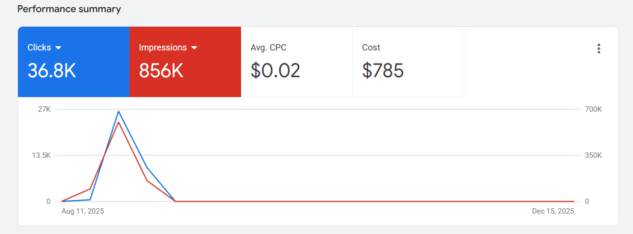Click the 27K left axis label
This screenshot has height=234, width=633.
coord(45,109)
